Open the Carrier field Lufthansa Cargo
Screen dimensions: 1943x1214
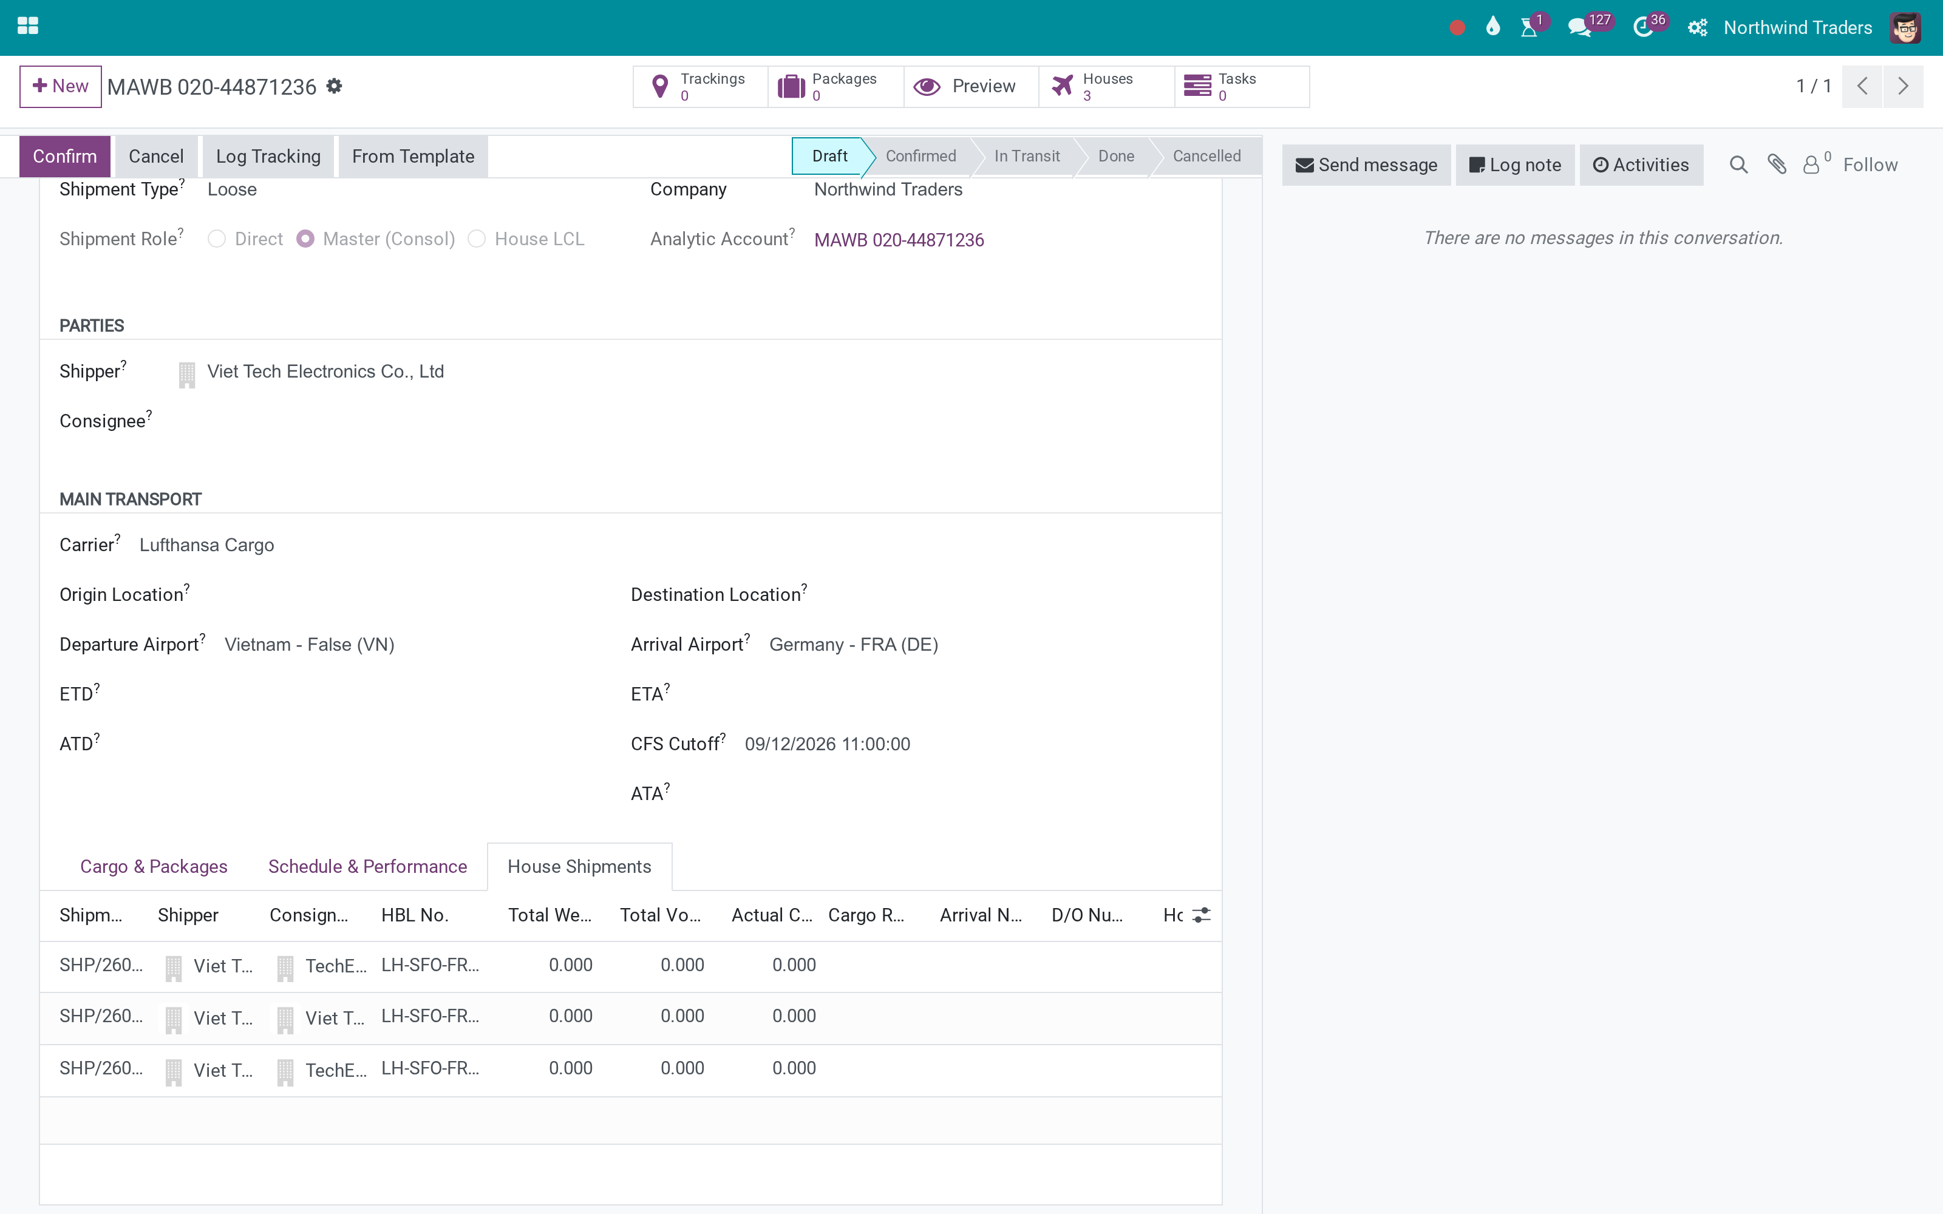coord(206,545)
